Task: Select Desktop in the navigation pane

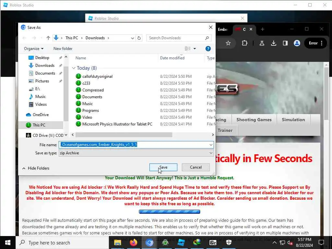Action: coord(42,58)
